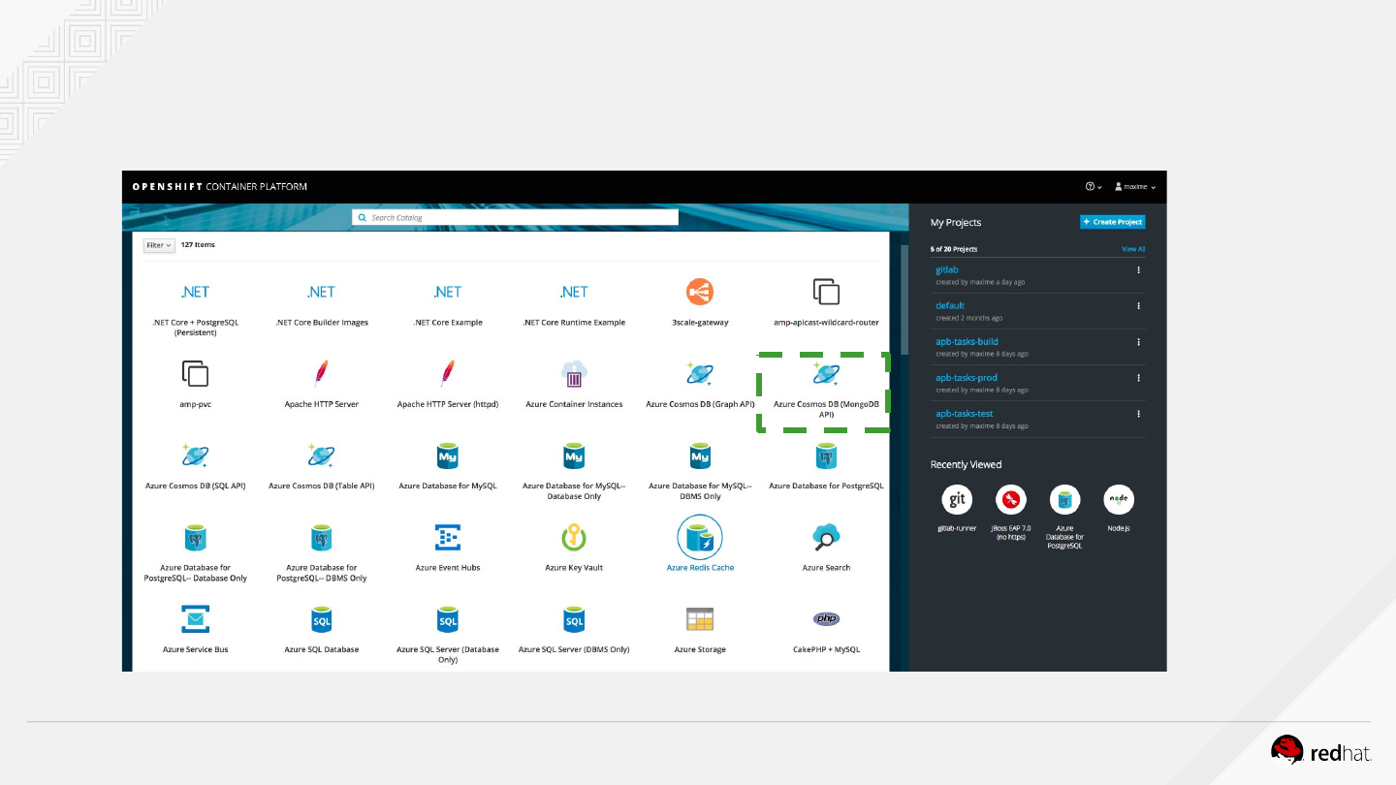Open the help menu dropdown

pos(1094,187)
